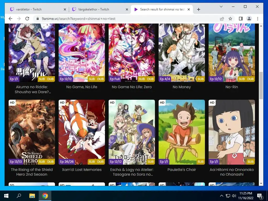Open the volume tray icon
The image size is (268, 201).
(x=234, y=196)
